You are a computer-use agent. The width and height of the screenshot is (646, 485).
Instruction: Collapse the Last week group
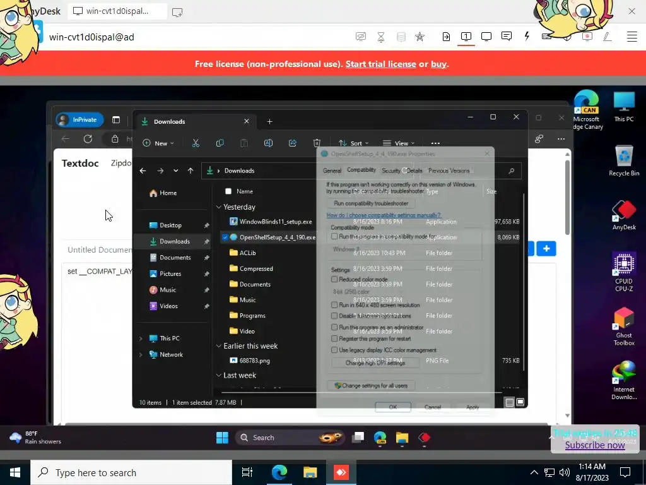click(x=219, y=375)
